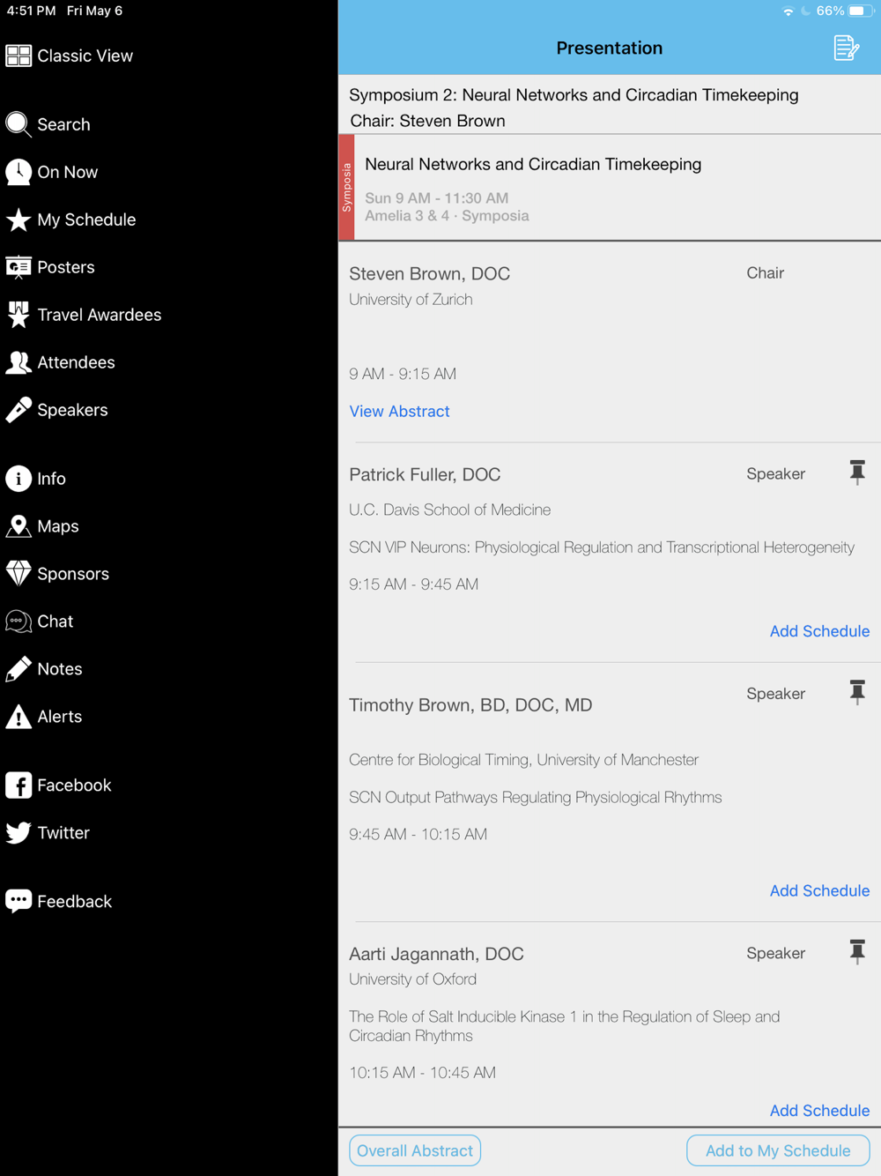Open Maps from sidebar
Viewport: 881px width, 1176px height.
42,526
